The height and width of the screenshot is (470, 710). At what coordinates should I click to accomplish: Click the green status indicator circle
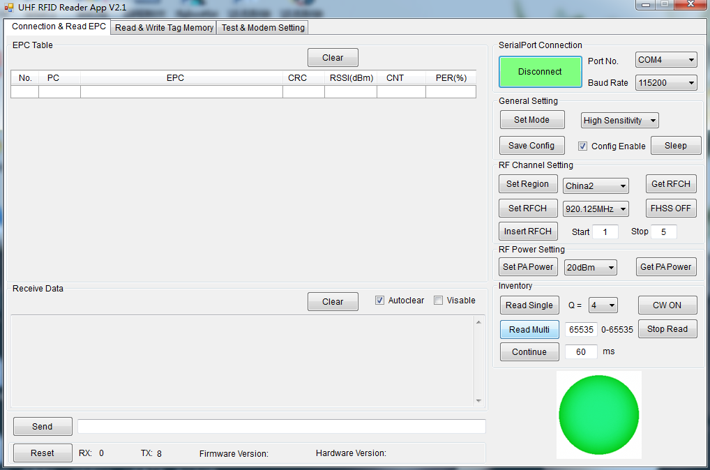click(x=598, y=414)
